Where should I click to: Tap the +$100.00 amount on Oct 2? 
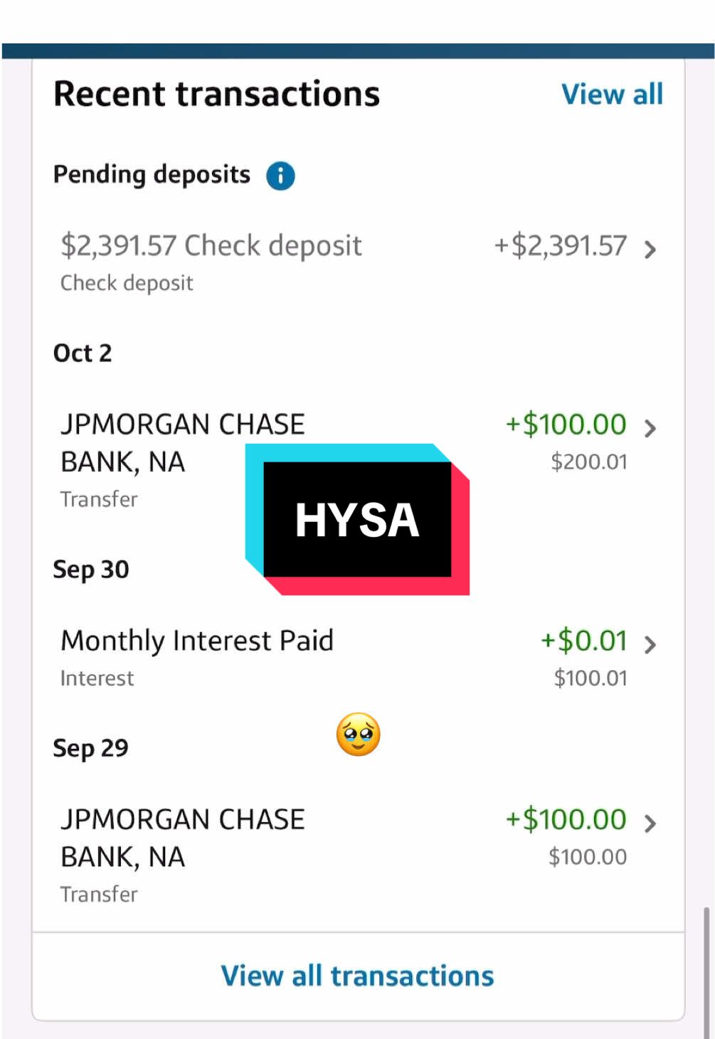(x=566, y=423)
